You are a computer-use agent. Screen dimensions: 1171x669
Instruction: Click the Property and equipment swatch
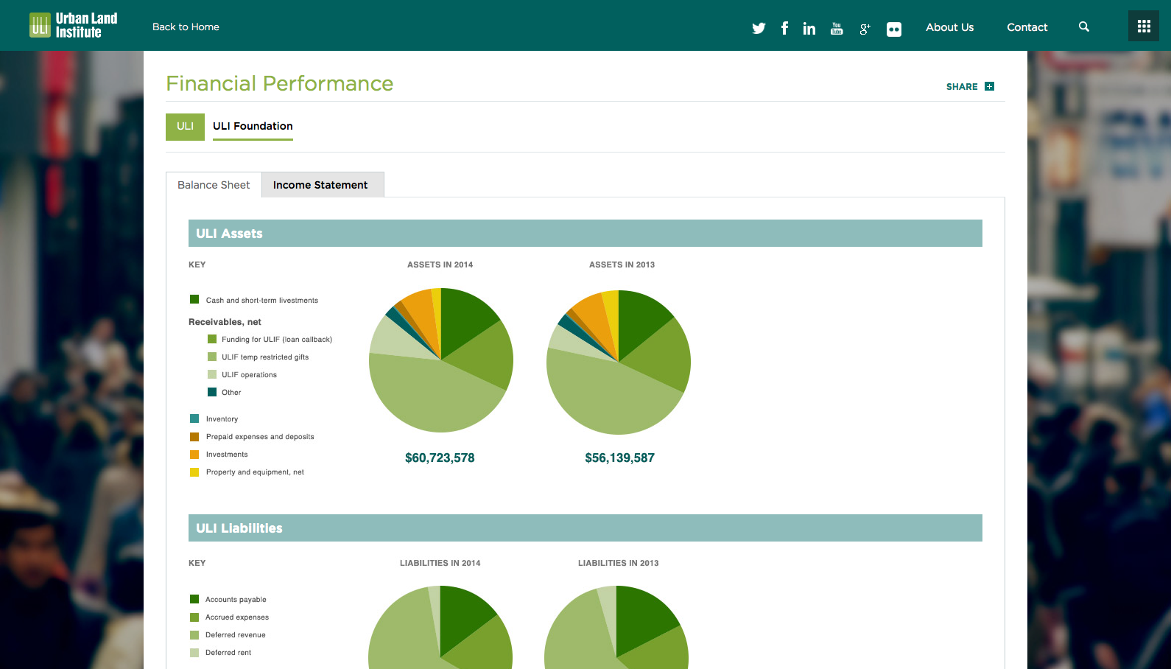tap(194, 472)
